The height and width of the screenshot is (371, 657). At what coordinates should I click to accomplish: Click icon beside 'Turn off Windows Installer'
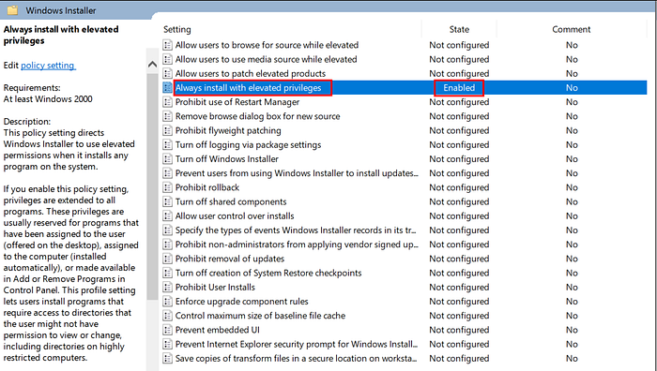pyautogui.click(x=168, y=158)
